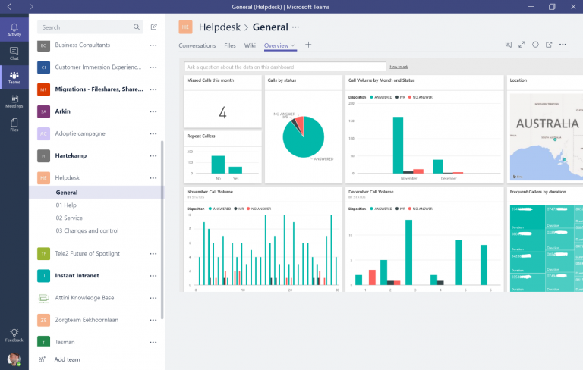The image size is (583, 370).
Task: Open more options for Attini Knowledge Base
Action: (x=153, y=298)
